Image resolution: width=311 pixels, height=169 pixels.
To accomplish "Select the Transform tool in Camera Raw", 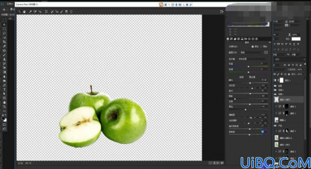I will click(x=46, y=12).
